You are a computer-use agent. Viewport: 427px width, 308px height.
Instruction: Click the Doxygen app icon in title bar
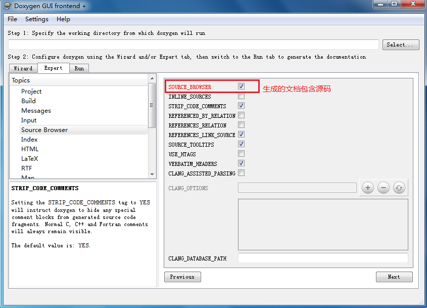pyautogui.click(x=8, y=6)
